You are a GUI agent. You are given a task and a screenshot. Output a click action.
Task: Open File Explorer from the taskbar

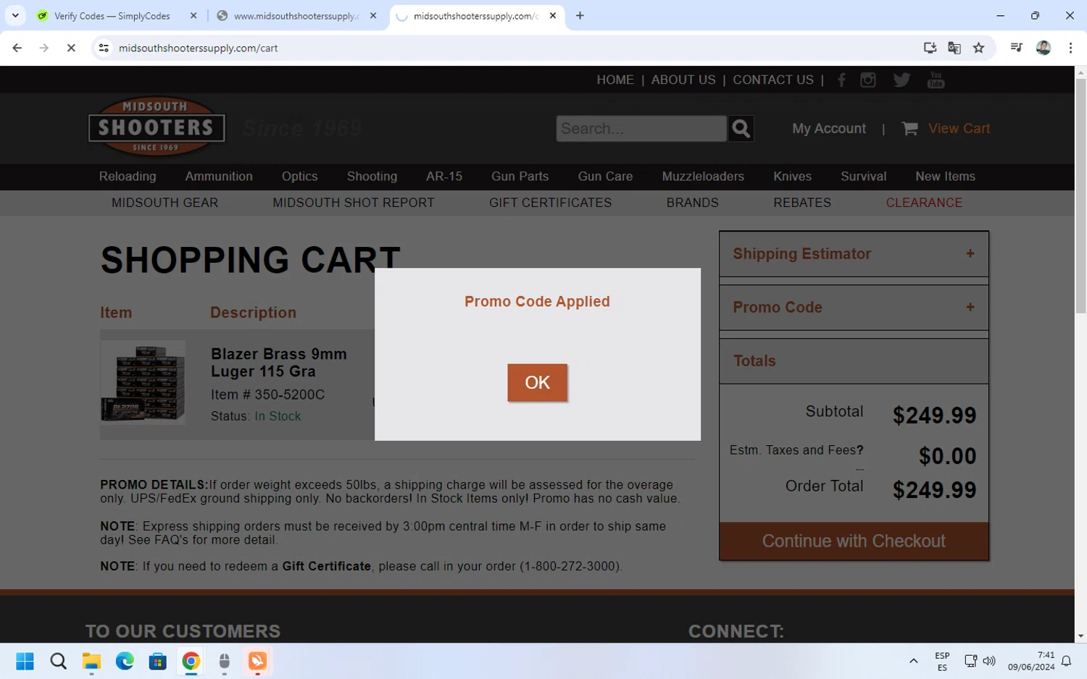tap(91, 661)
